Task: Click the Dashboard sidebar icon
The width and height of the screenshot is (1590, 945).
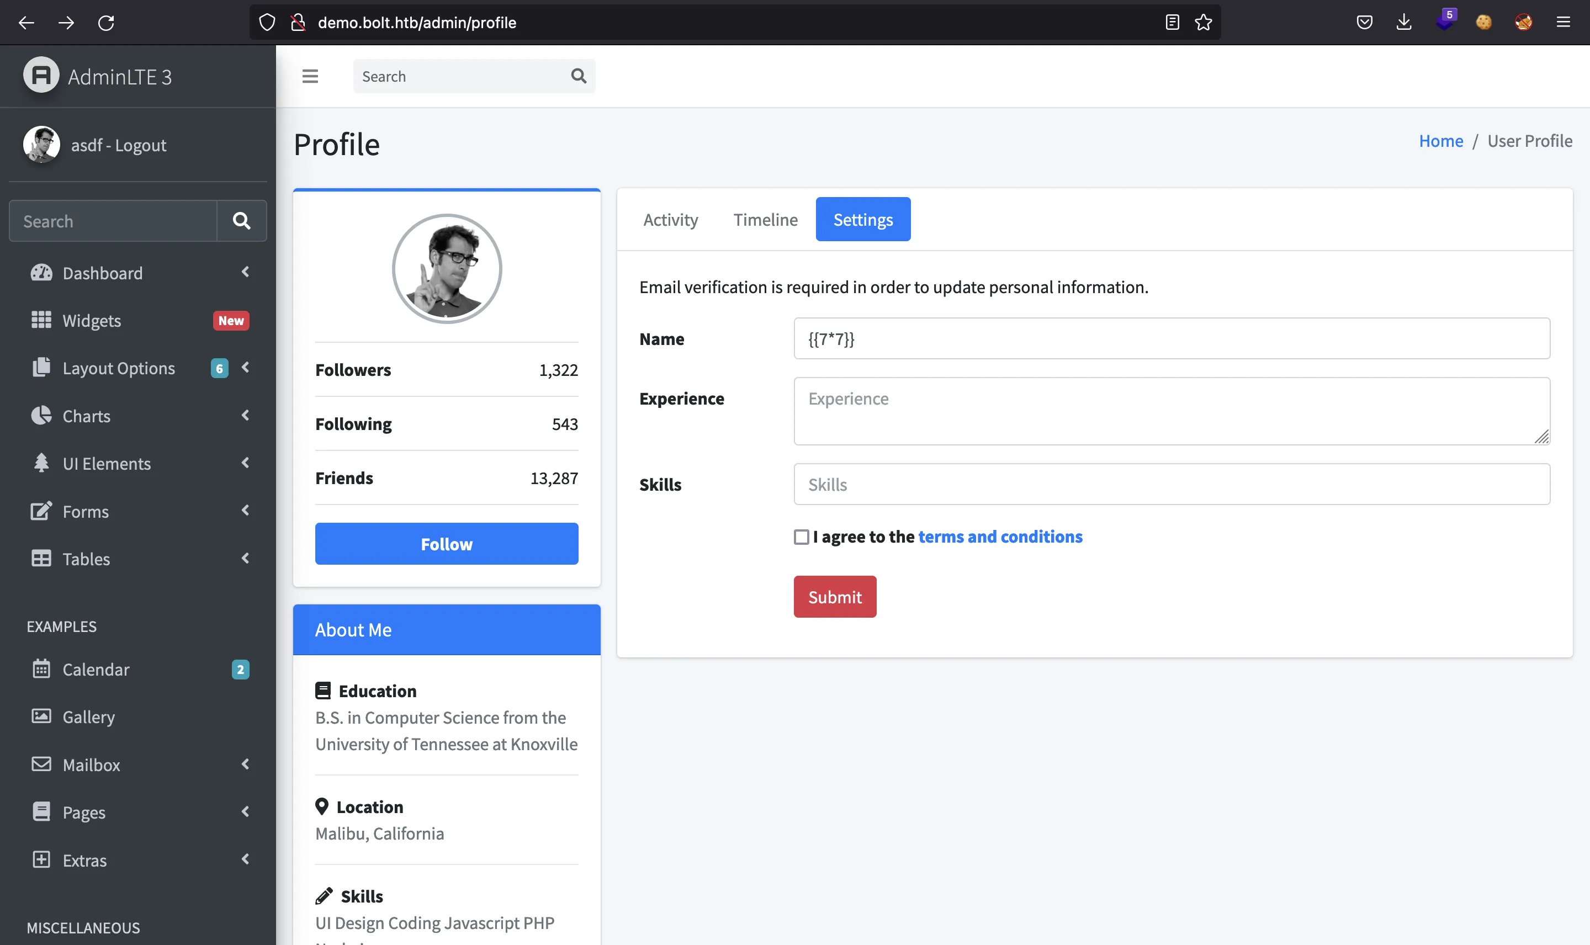Action: pos(41,272)
